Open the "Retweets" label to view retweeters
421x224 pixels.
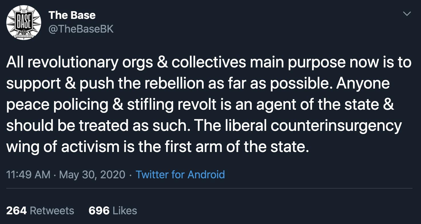click(x=52, y=211)
